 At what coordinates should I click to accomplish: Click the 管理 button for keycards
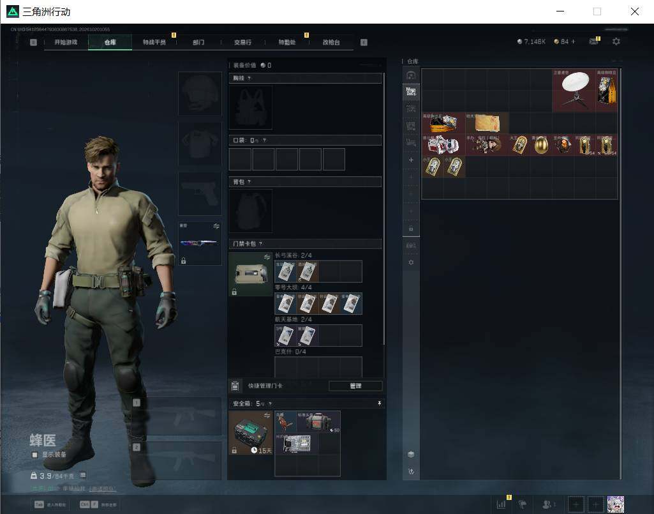click(x=355, y=386)
